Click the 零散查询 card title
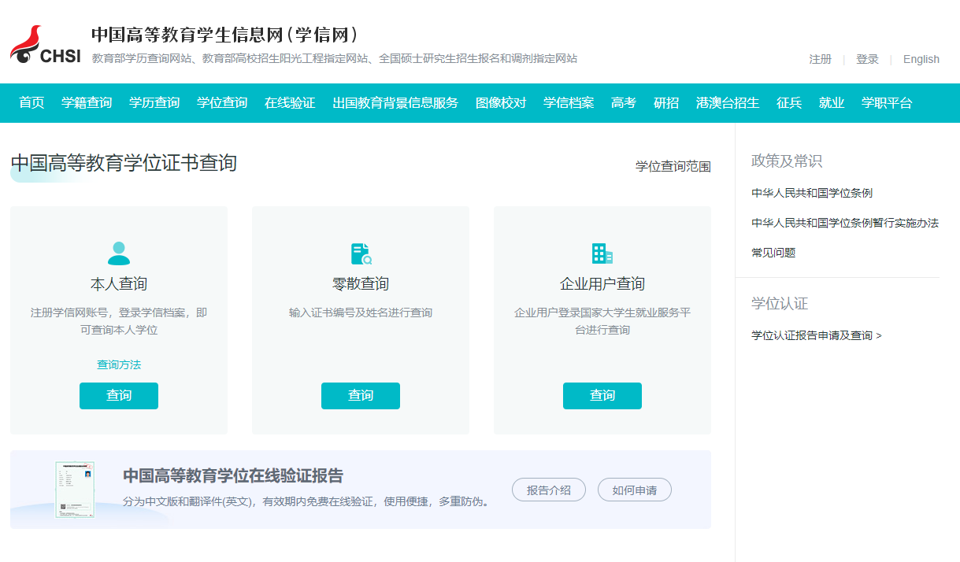 coord(361,283)
